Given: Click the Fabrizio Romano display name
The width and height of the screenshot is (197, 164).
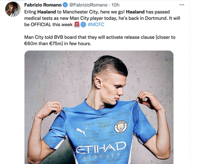Looking at the screenshot, I should click(42, 5).
